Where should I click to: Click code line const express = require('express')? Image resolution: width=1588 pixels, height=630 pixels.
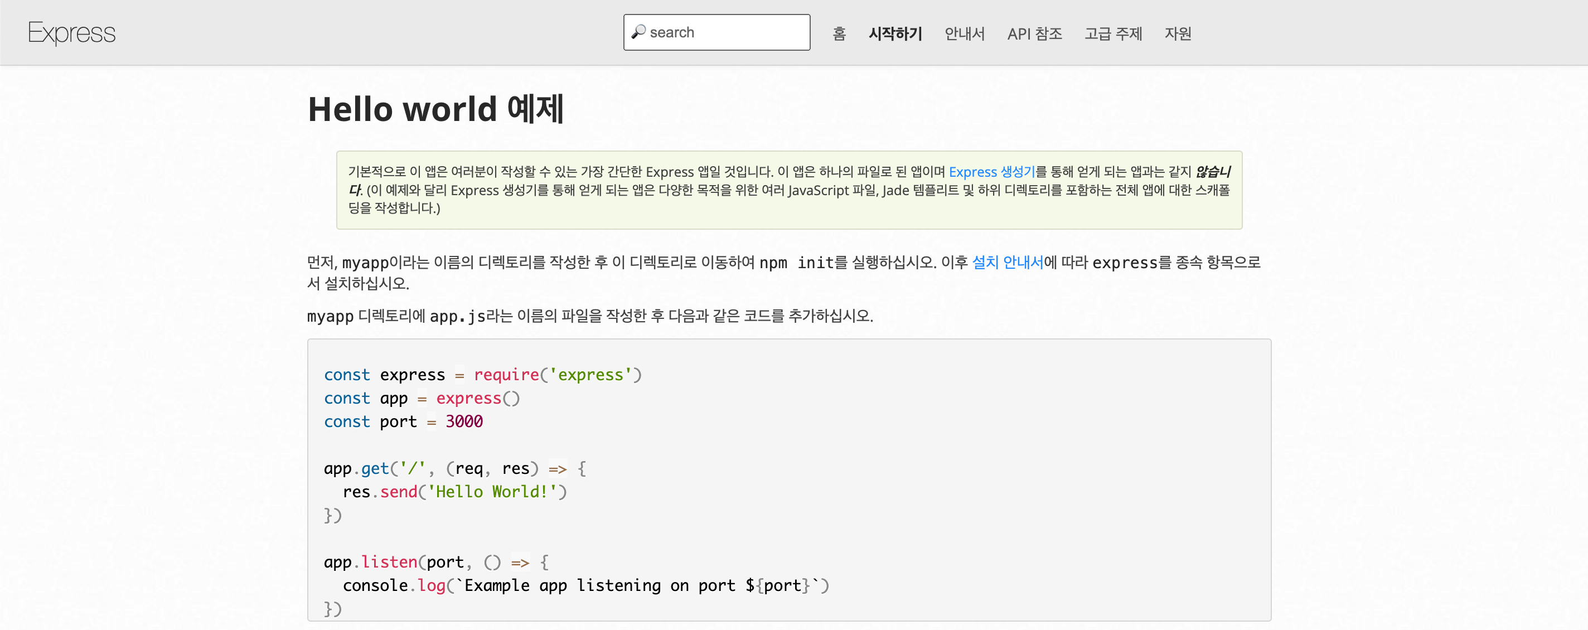click(x=483, y=375)
